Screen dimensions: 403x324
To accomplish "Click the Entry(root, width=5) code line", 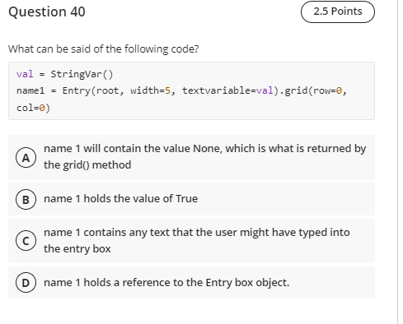I will pyautogui.click(x=181, y=90).
